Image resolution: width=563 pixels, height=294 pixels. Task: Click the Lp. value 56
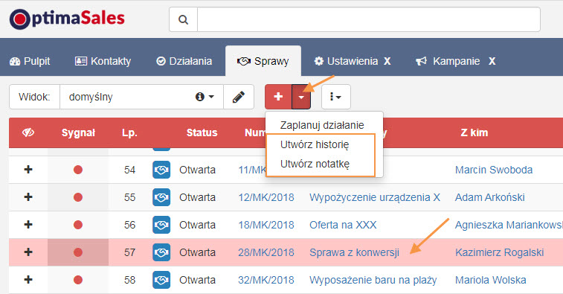(x=129, y=225)
